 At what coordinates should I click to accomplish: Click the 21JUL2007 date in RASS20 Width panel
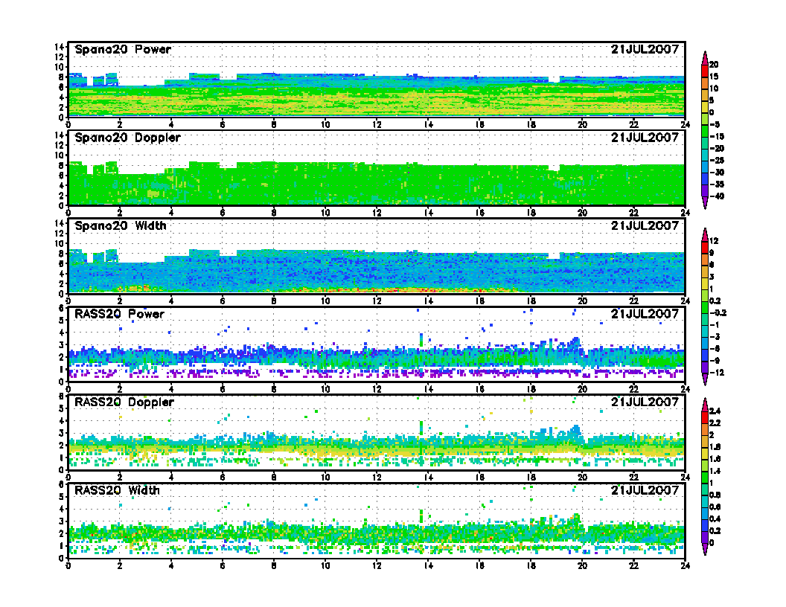[x=645, y=490]
